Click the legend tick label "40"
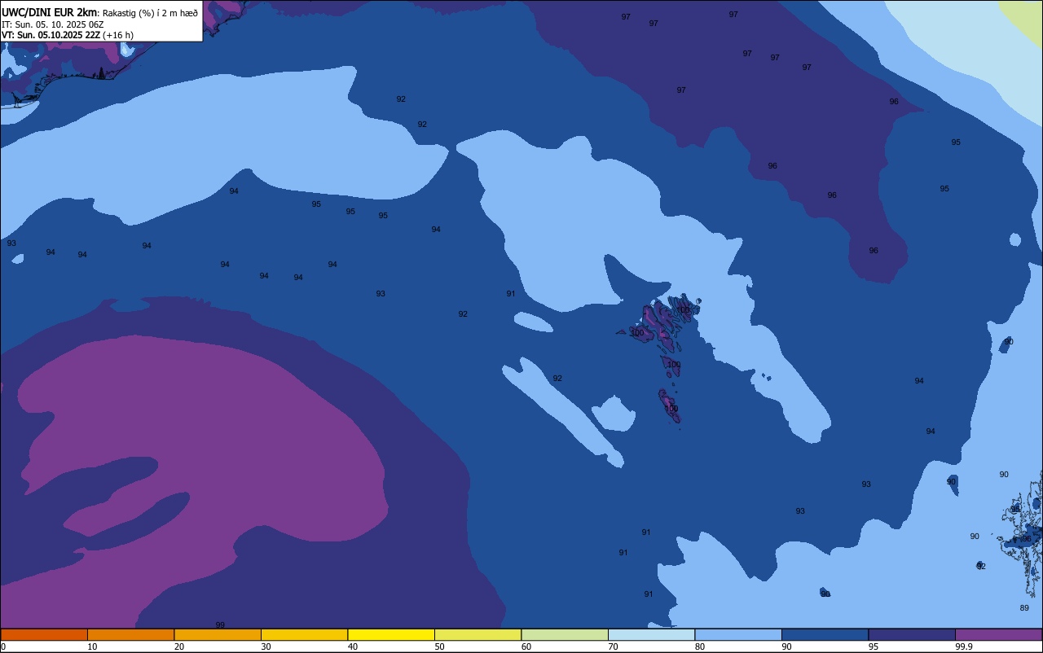Screen dimensions: 1043x653 coord(353,646)
